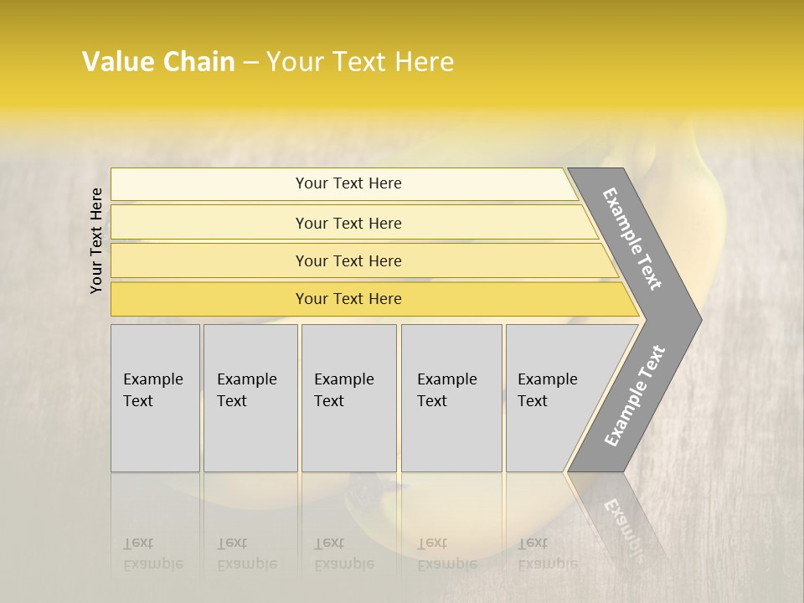The width and height of the screenshot is (804, 603).
Task: Select the middle gray "Example Text" box
Action: click(x=348, y=398)
